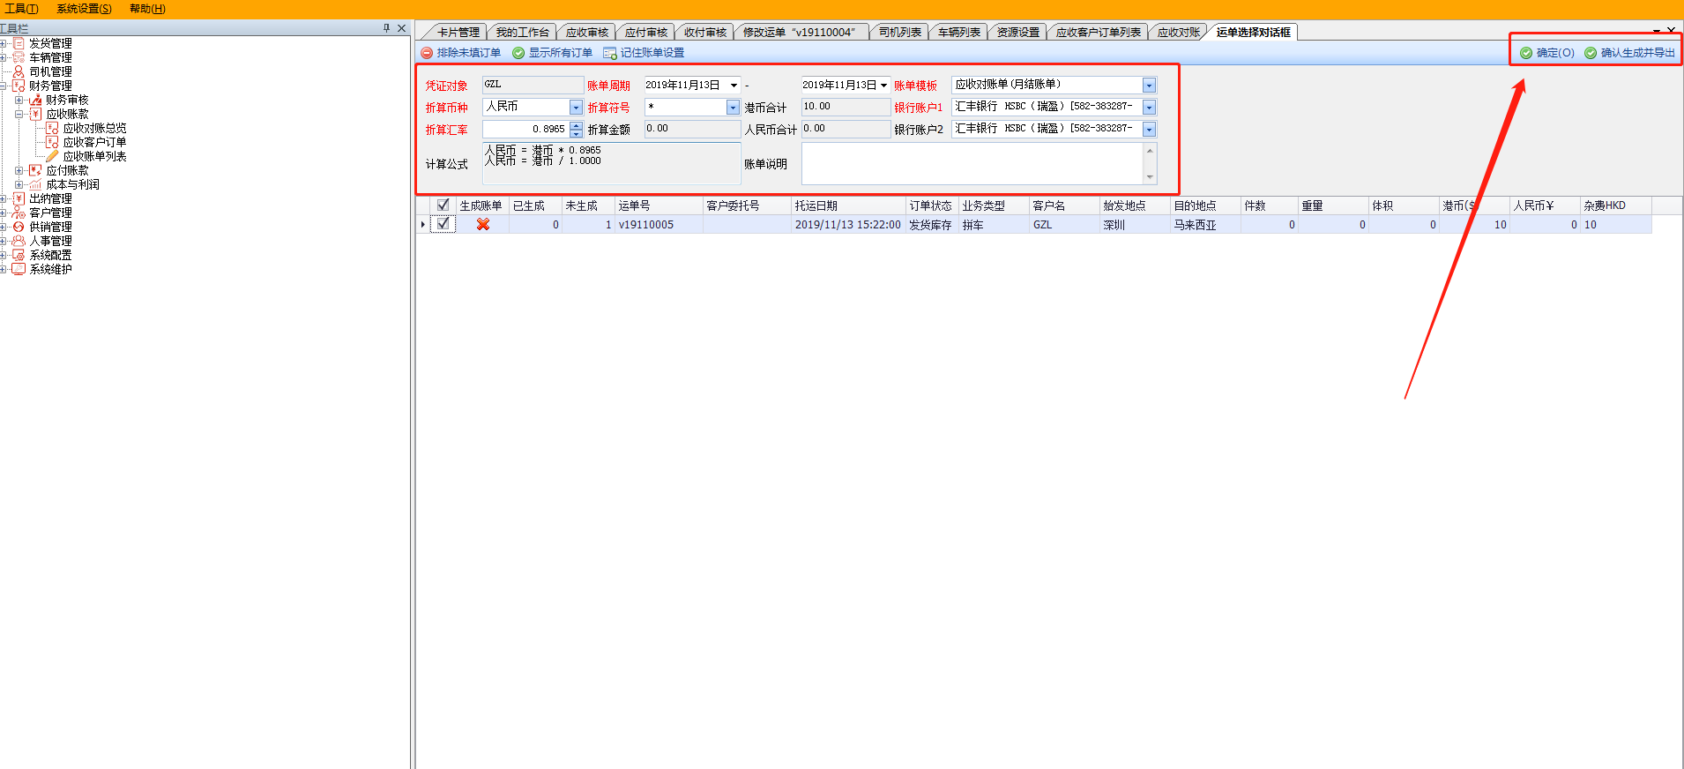Screen dimensions: 1684x769
Task: Toggle the select-all checkbox in grid header
Action: [443, 205]
